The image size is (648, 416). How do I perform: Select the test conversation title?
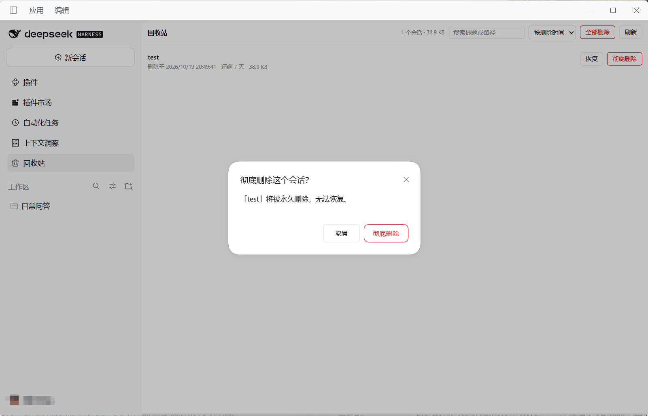[x=153, y=57]
